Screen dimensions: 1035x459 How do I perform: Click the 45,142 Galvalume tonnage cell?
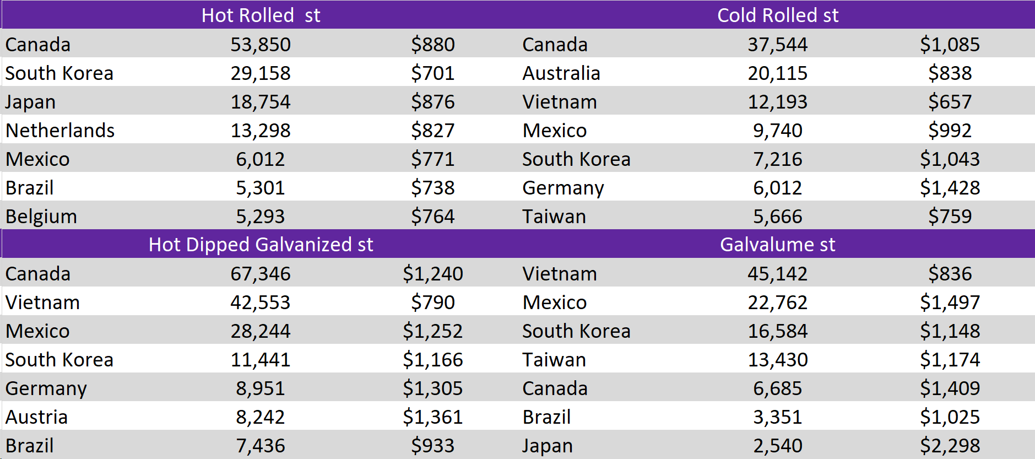tap(777, 273)
